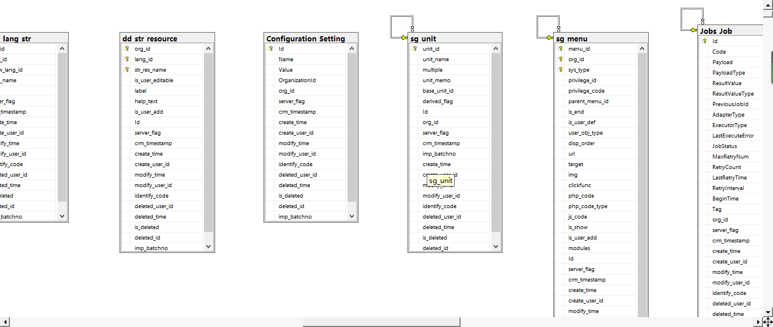
Task: Select the sg_unit table title bar
Action: tap(455, 38)
